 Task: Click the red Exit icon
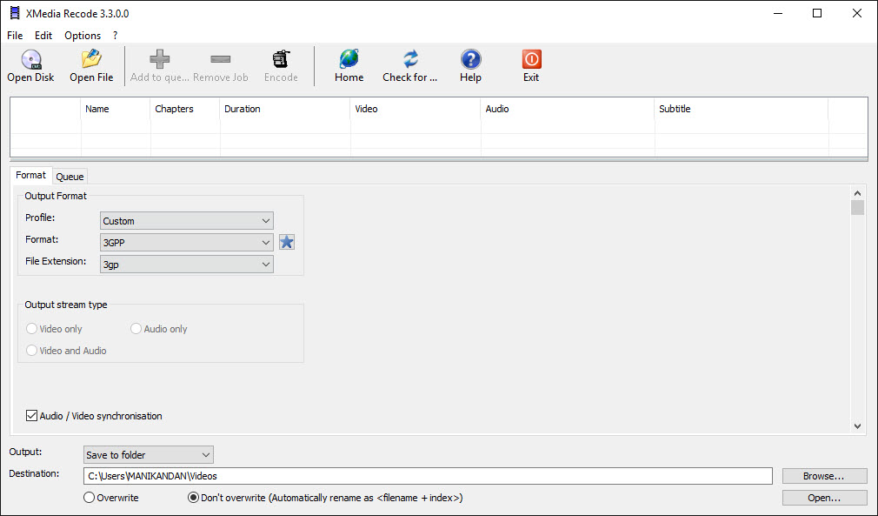tap(531, 59)
